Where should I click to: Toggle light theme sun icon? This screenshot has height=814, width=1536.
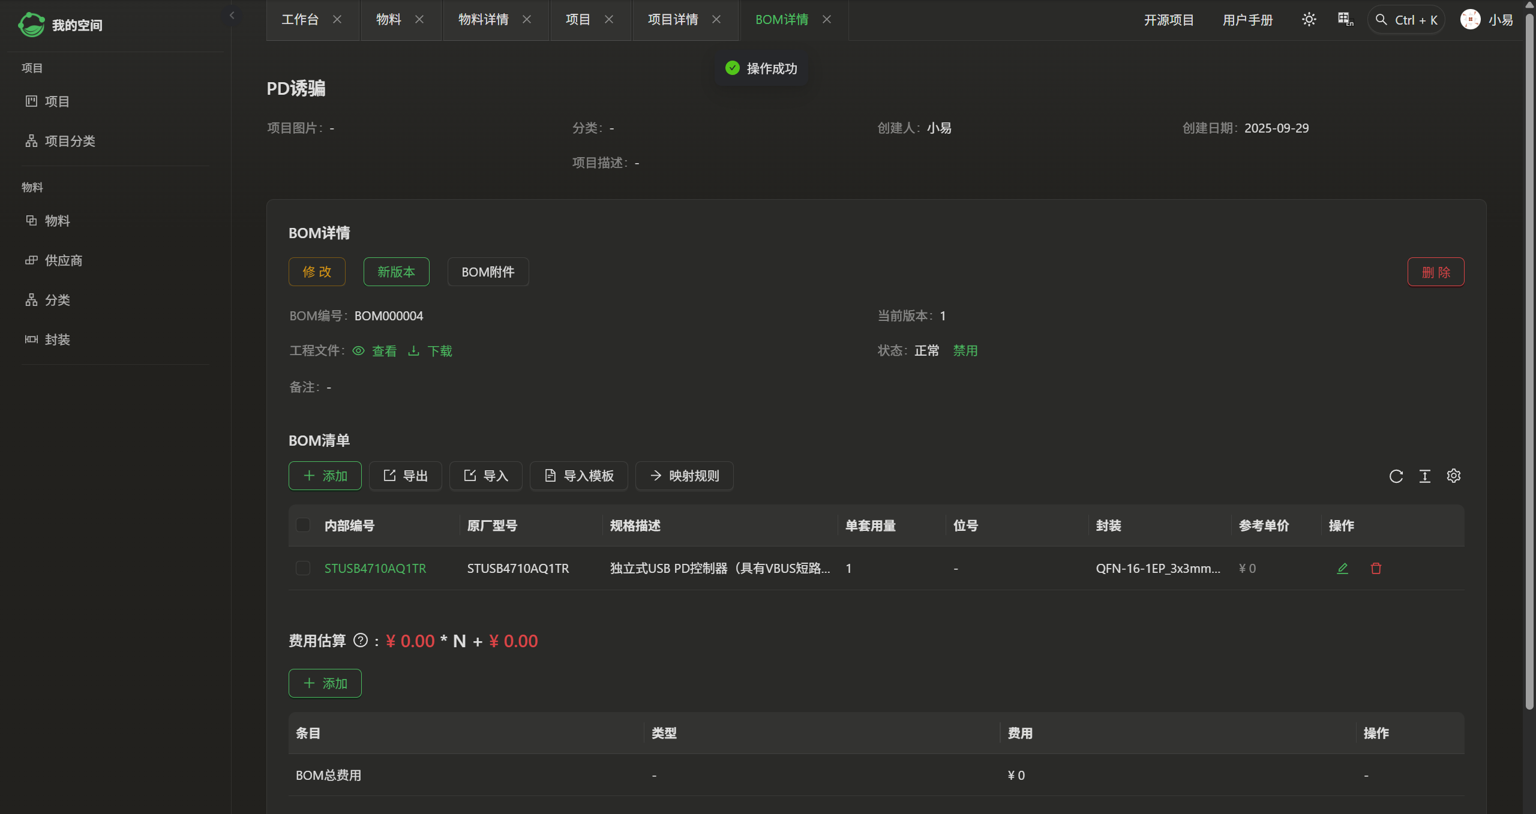1309,20
